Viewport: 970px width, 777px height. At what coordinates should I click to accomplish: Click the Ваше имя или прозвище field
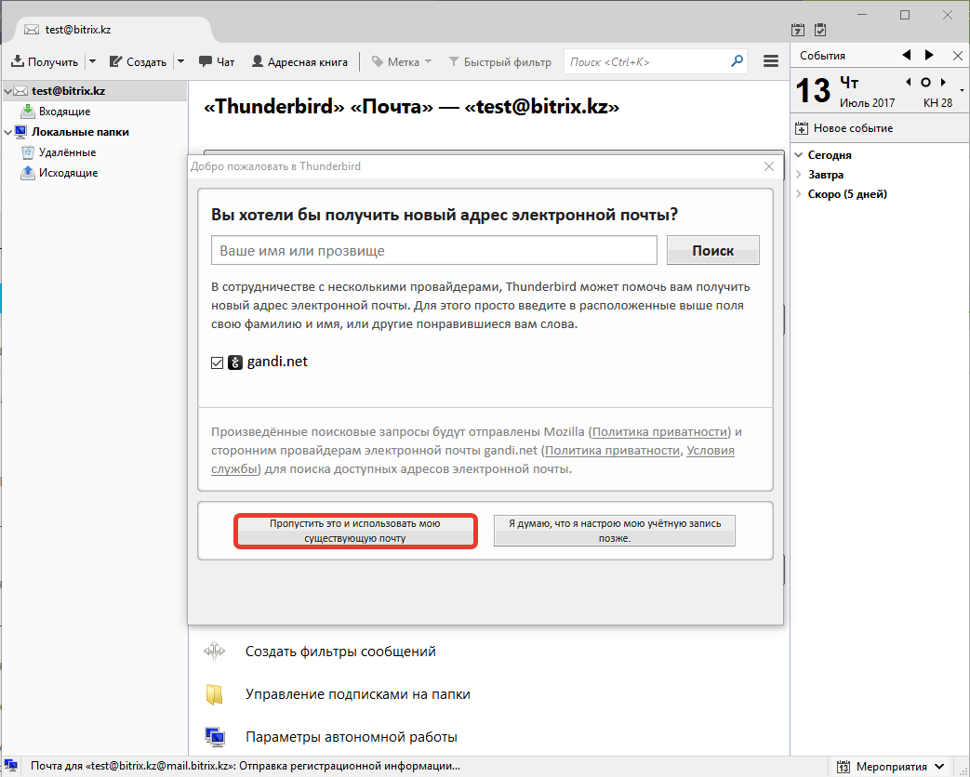(x=433, y=250)
